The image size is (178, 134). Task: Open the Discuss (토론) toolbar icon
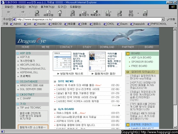145,13
